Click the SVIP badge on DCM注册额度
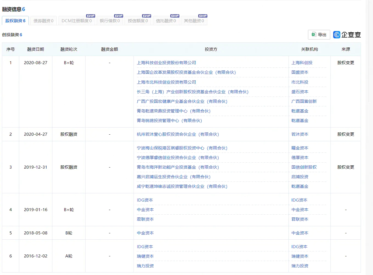Image resolution: width=373 pixels, height=275 pixels. point(91,16)
